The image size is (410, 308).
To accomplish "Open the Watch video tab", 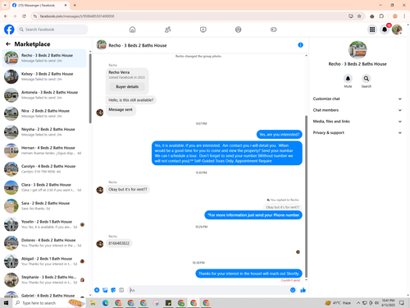I will coord(203,30).
